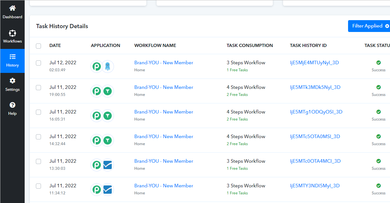
Task: Open the Settings gear icon
Action: pos(12,81)
